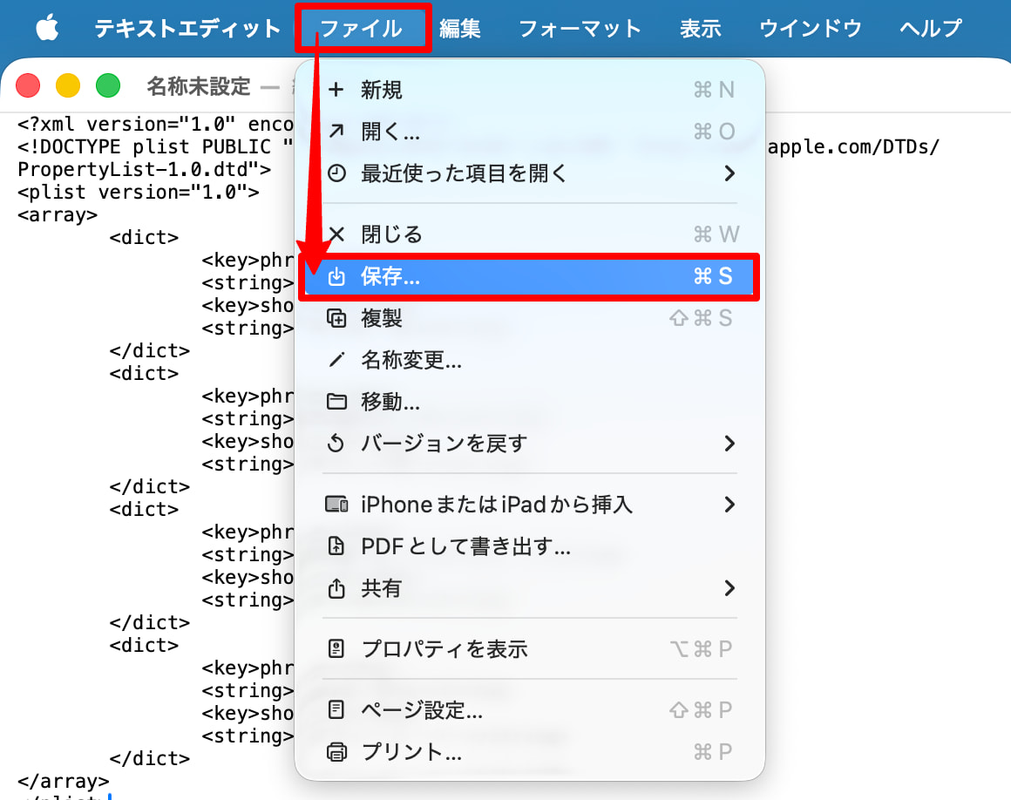Click the revert icon beside バージョンを戻す
Viewport: 1011px width, 800px height.
tap(336, 444)
